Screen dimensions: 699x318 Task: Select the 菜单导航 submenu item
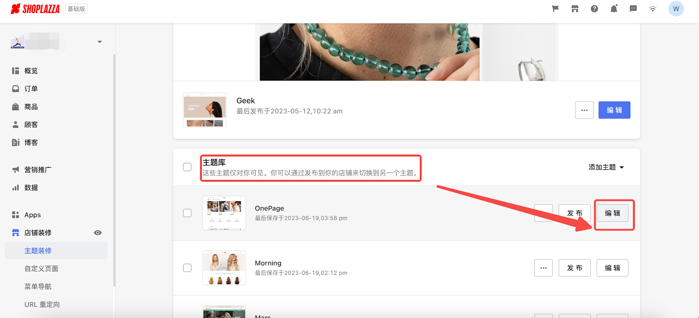[38, 287]
